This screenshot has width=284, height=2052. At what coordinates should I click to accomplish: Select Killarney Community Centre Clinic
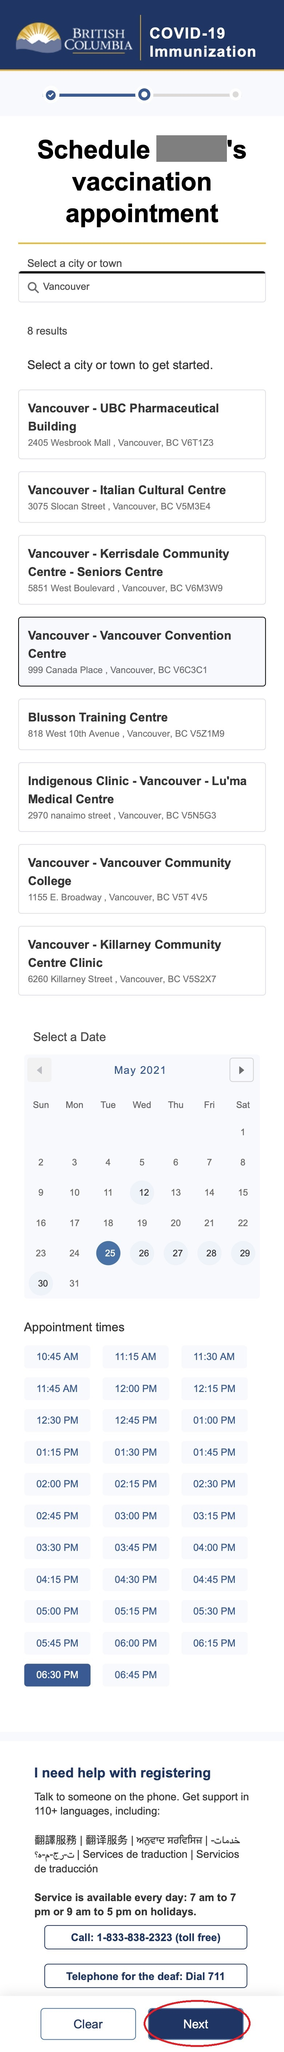click(x=141, y=961)
